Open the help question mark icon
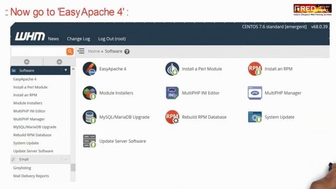The width and height of the screenshot is (336, 189). click(127, 51)
